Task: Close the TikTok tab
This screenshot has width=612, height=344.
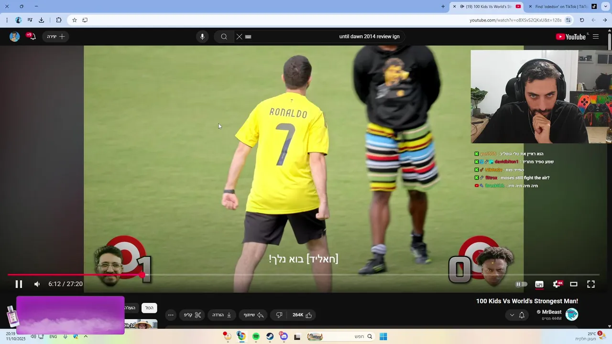Action: 530,7
